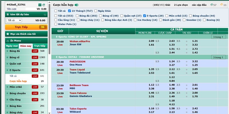Open the 2 Lựa chọn menu
229x114 pixels.
click(181, 5)
